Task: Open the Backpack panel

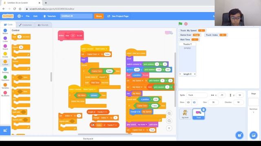Action: coord(88,139)
